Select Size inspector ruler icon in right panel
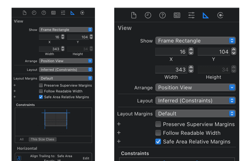 (206, 15)
